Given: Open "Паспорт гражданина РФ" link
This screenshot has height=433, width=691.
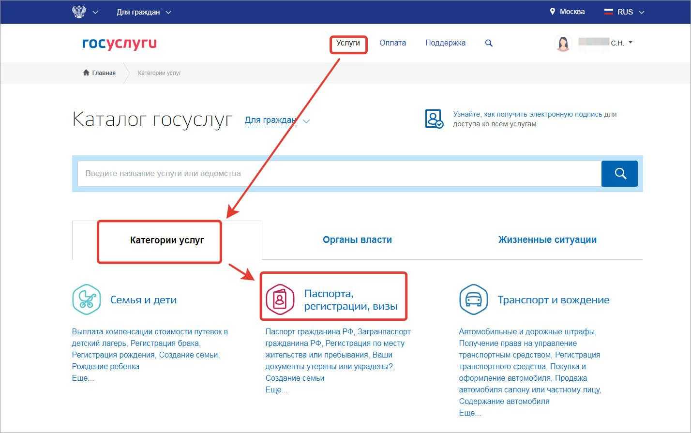Looking at the screenshot, I should point(309,332).
